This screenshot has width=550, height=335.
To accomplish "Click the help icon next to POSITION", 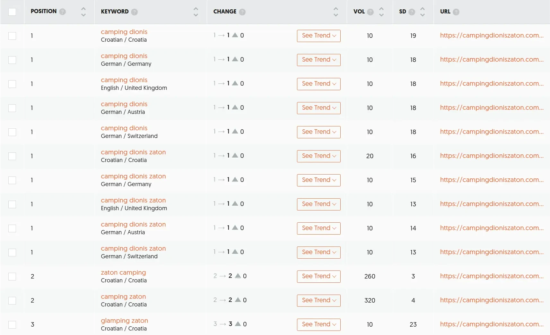I will (x=63, y=12).
